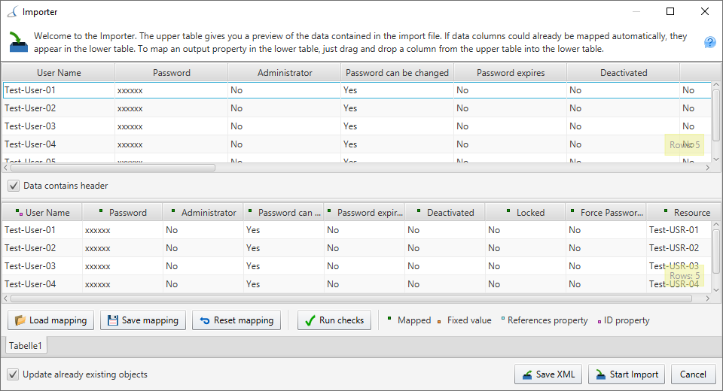
Task: Maximize the Importer window
Action: 670,11
